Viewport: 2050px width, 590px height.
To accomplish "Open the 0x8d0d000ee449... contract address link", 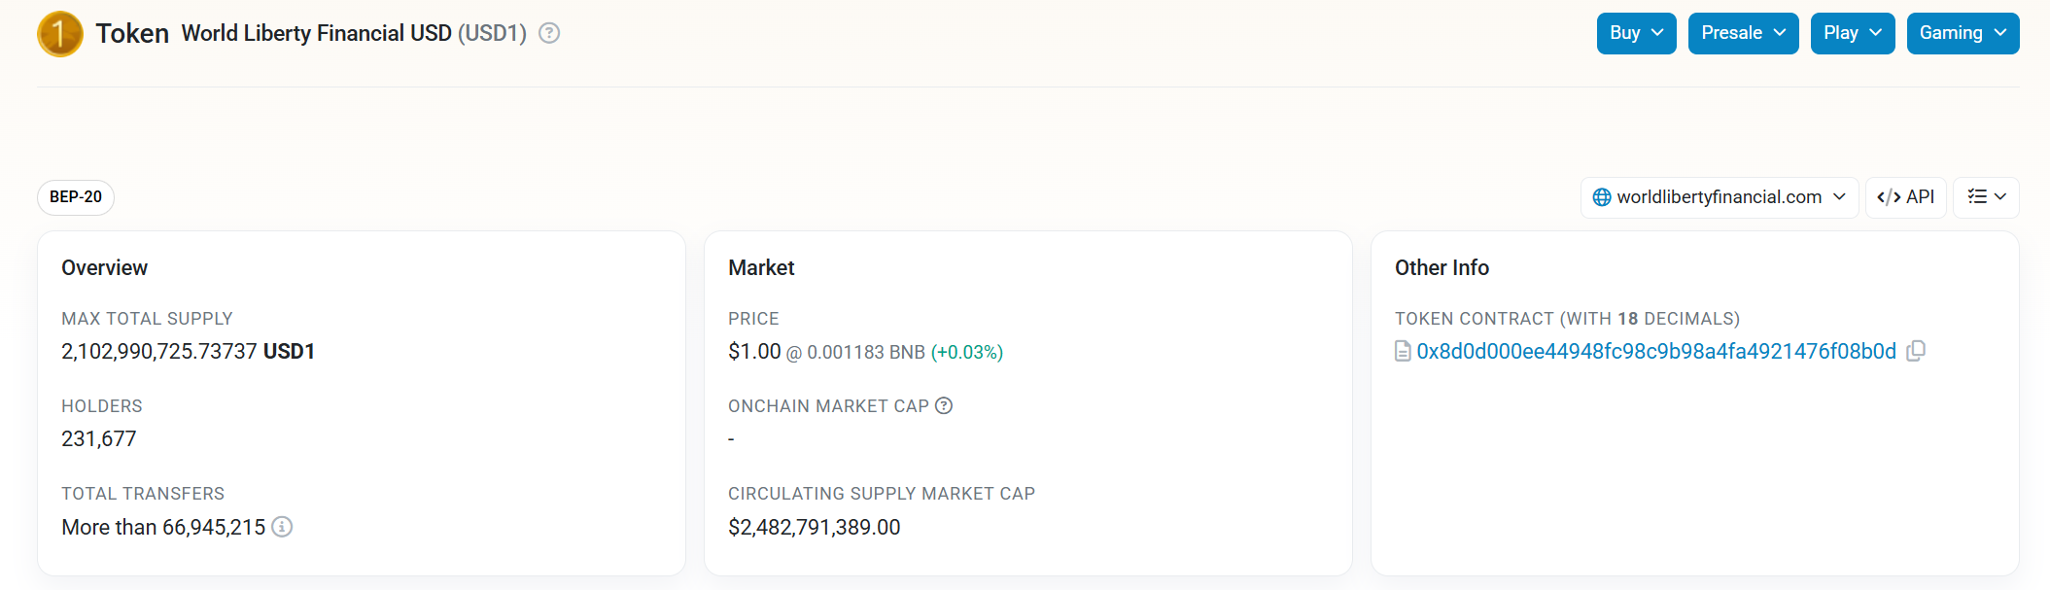I will [1655, 351].
